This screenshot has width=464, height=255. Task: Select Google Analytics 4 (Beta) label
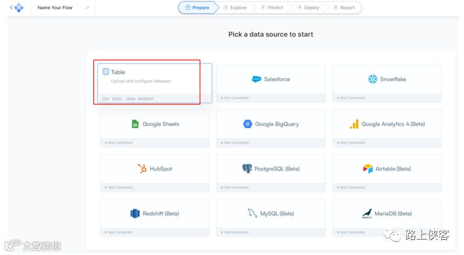[393, 124]
